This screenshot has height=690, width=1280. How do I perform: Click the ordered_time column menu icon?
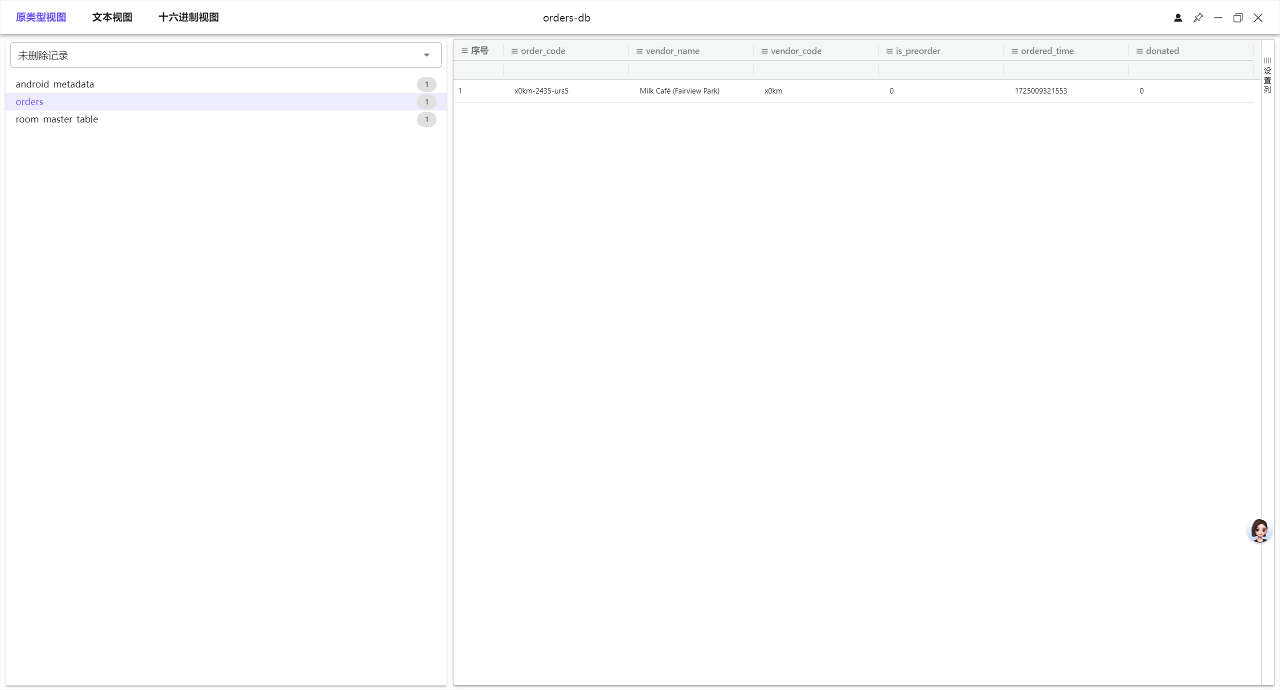1014,51
